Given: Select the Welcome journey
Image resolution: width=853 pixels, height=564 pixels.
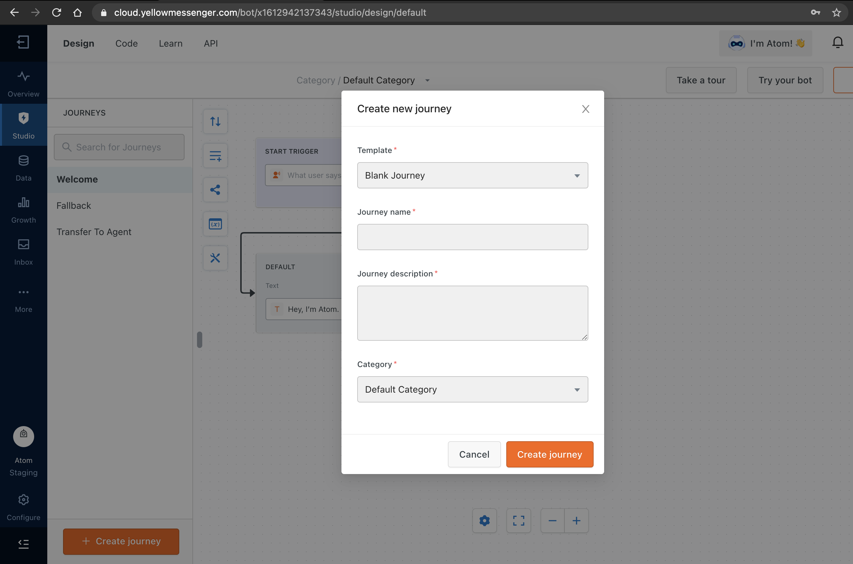Looking at the screenshot, I should click(x=120, y=180).
